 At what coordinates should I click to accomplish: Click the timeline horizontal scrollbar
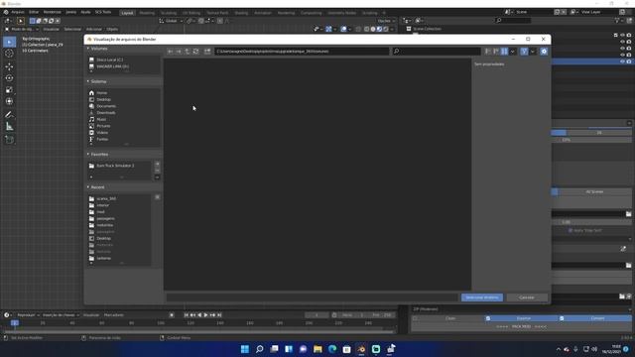(x=197, y=332)
